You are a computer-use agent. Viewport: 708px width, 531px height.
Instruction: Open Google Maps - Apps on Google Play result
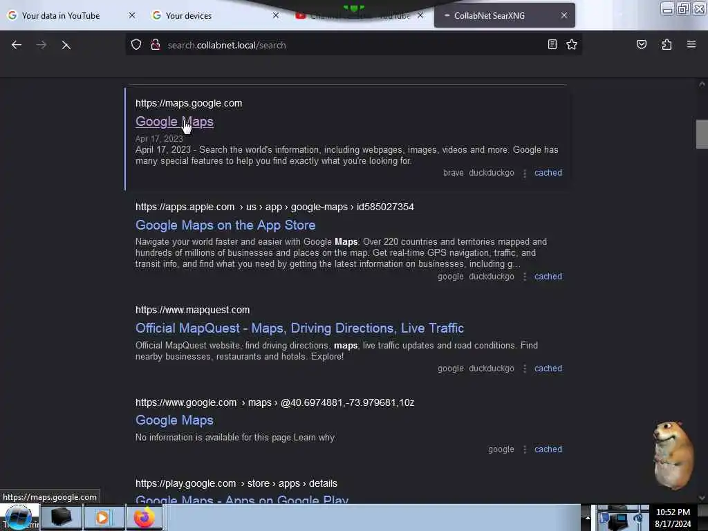pyautogui.click(x=242, y=499)
